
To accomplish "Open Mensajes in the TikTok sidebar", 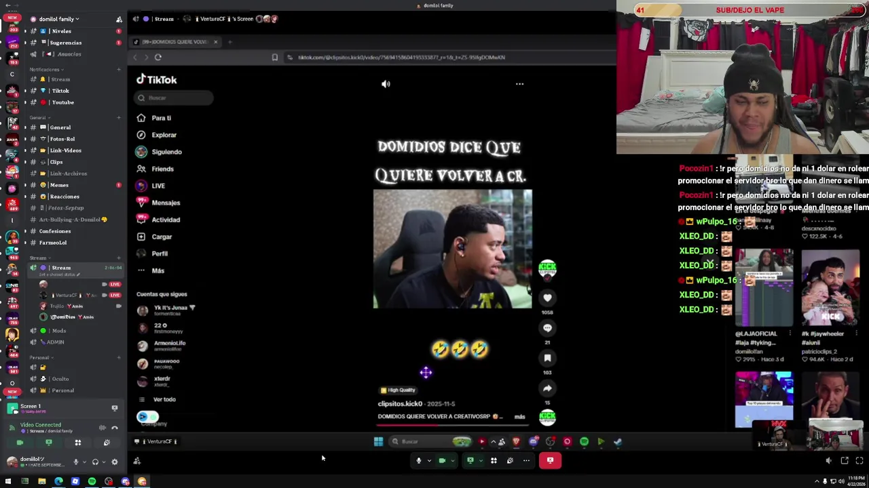I will tap(166, 203).
